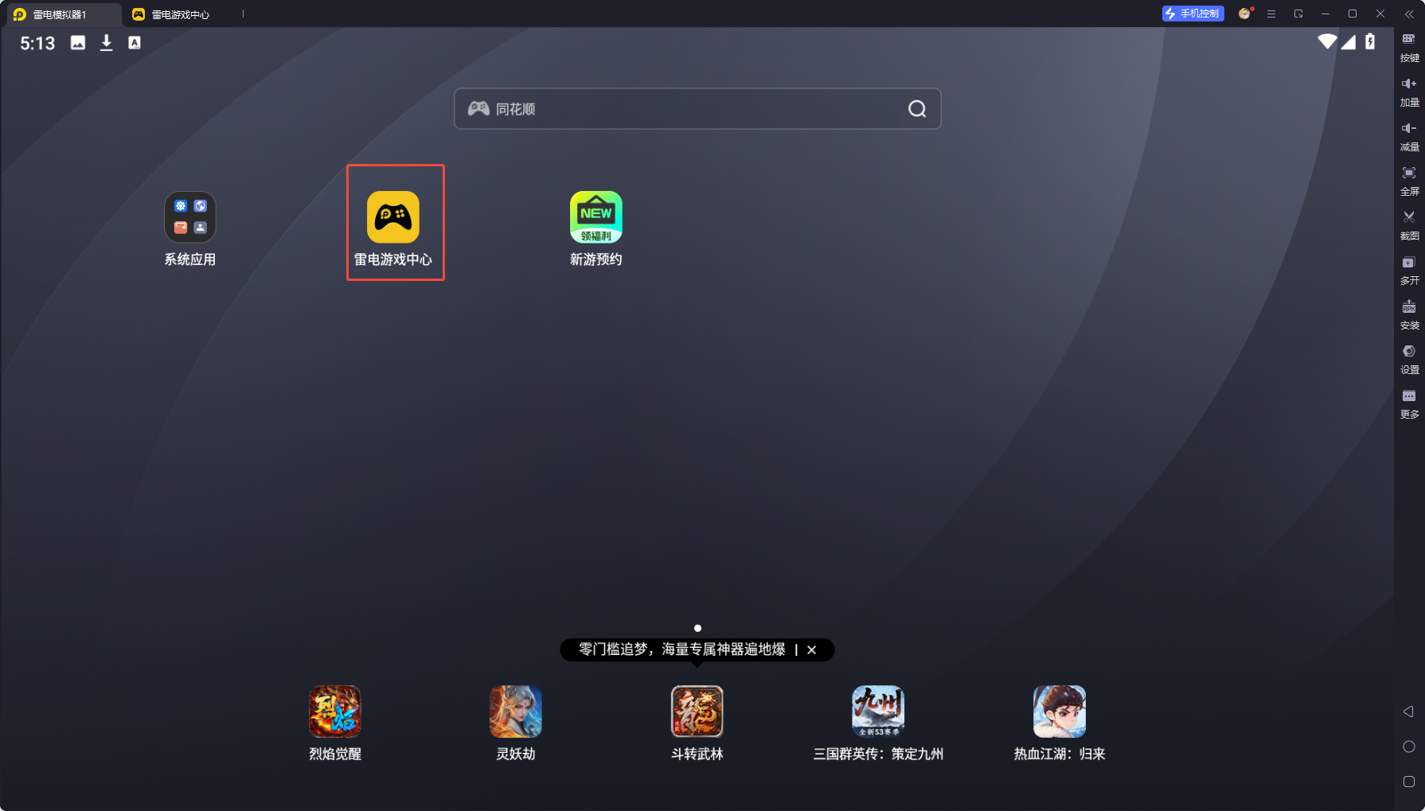Click the gamepad icon in the search bar
1425x811 pixels.
point(478,108)
